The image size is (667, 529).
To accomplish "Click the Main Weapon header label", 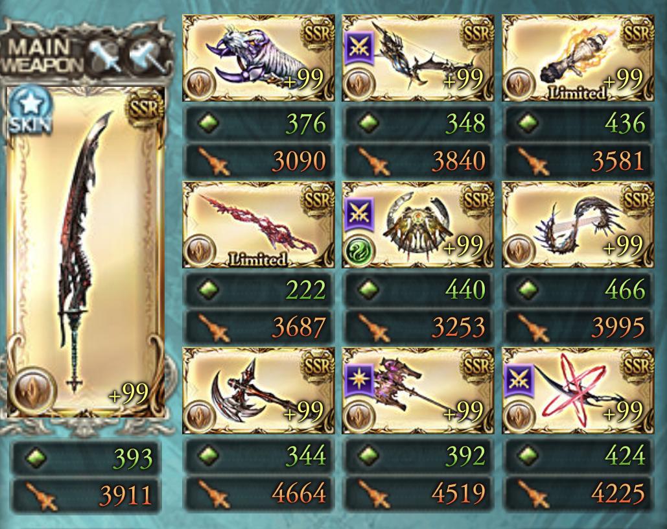I will tap(43, 56).
